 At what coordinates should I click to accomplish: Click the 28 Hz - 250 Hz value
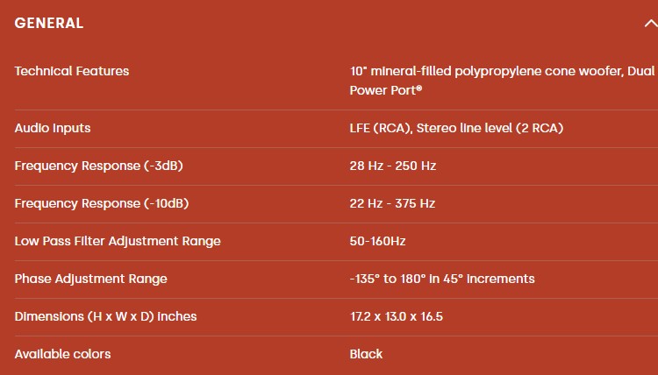tap(393, 166)
